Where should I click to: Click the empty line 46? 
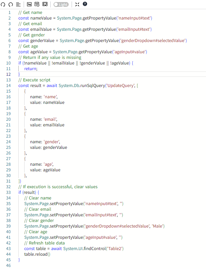[x=89, y=265]
